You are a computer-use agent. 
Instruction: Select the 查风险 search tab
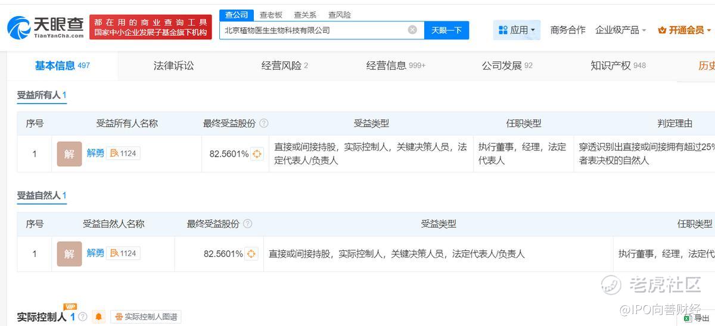340,15
